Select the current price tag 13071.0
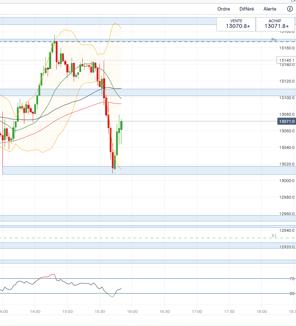 pos(286,121)
